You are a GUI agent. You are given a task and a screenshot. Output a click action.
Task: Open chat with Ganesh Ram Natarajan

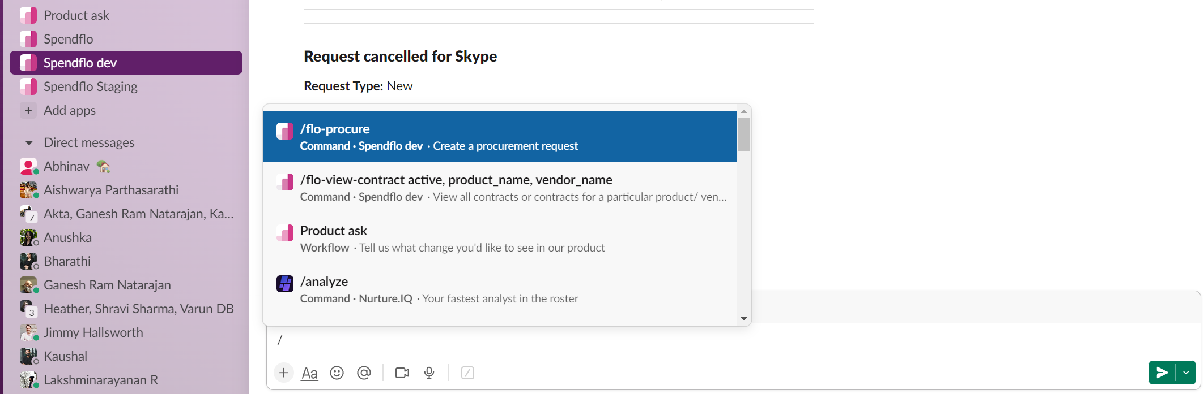click(x=126, y=285)
